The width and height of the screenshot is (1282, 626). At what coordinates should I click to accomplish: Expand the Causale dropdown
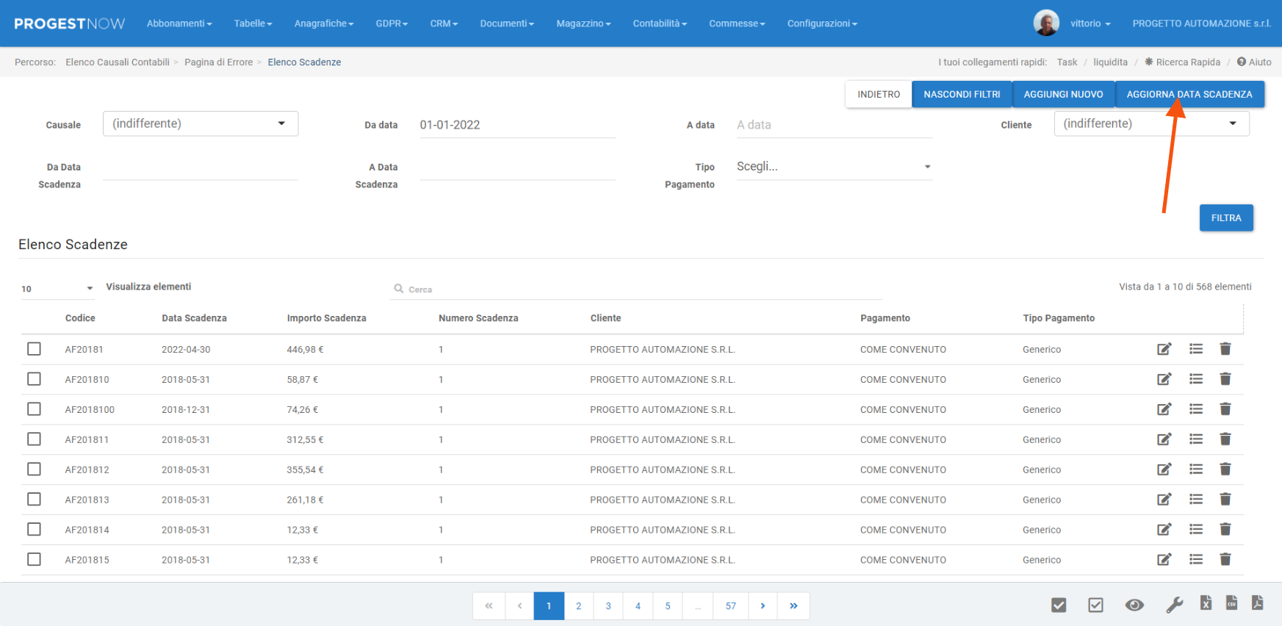[200, 123]
